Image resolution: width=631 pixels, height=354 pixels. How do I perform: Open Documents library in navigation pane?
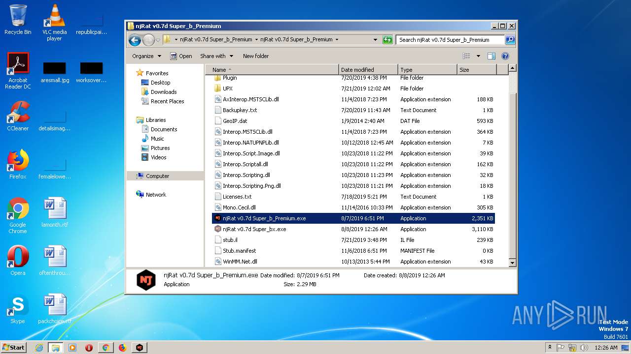coord(159,129)
